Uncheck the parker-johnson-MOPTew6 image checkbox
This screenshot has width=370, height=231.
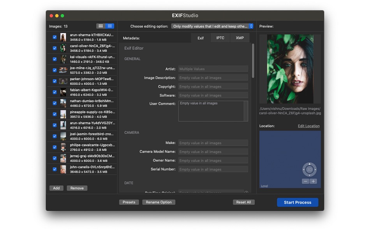(x=55, y=81)
